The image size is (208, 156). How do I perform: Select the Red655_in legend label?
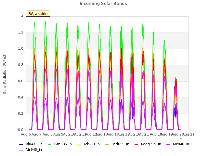(120, 144)
